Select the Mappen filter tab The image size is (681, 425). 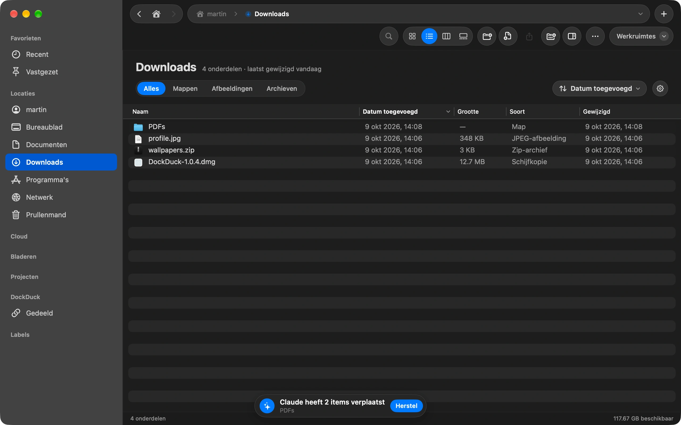pyautogui.click(x=185, y=88)
